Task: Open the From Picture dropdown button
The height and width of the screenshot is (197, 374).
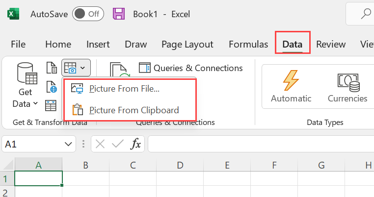Action: (x=76, y=68)
